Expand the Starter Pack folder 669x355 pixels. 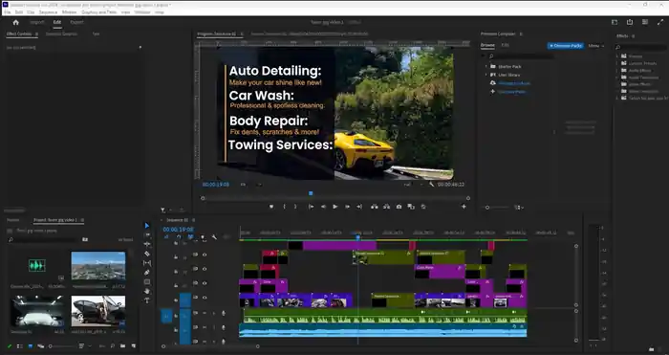[486, 67]
